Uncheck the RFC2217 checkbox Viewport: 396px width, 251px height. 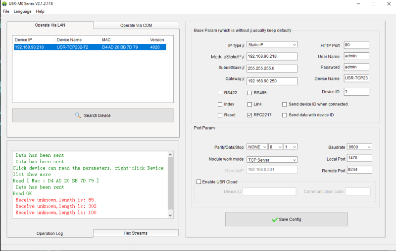click(249, 115)
